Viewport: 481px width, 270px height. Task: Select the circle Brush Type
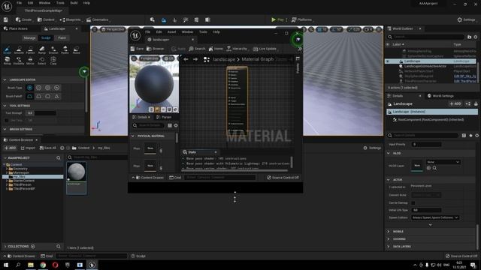30,88
